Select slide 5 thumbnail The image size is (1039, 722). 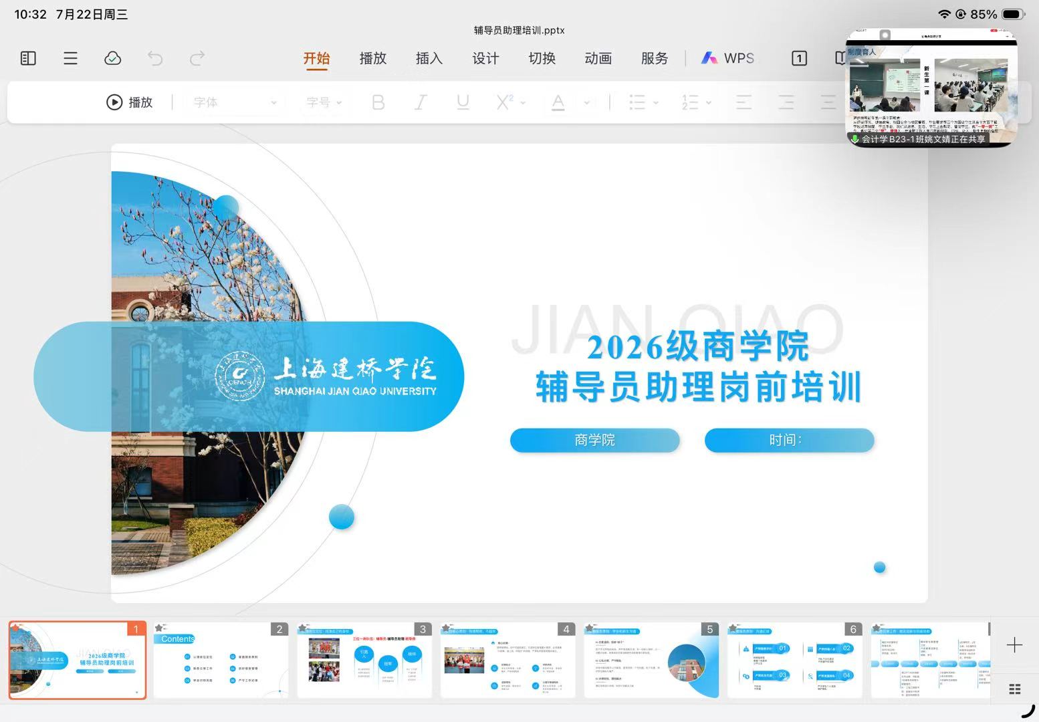tap(651, 660)
